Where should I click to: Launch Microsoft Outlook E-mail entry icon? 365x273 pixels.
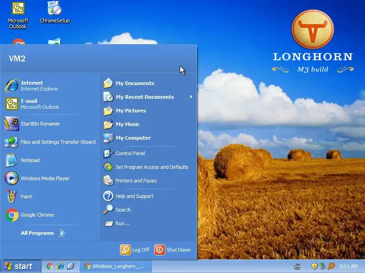[12, 104]
